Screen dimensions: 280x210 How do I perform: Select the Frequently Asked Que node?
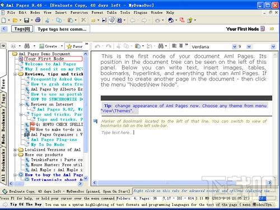point(57,79)
